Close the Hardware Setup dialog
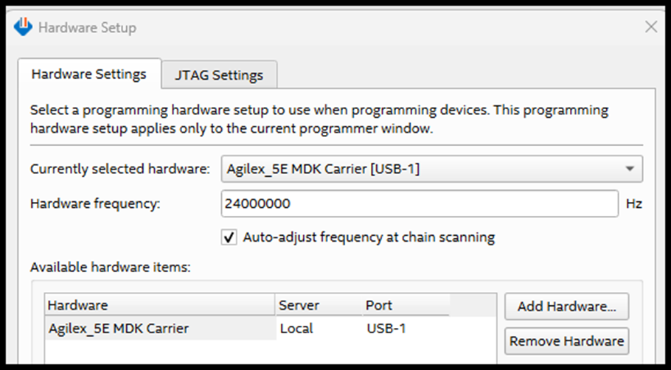671x370 pixels. pyautogui.click(x=650, y=27)
